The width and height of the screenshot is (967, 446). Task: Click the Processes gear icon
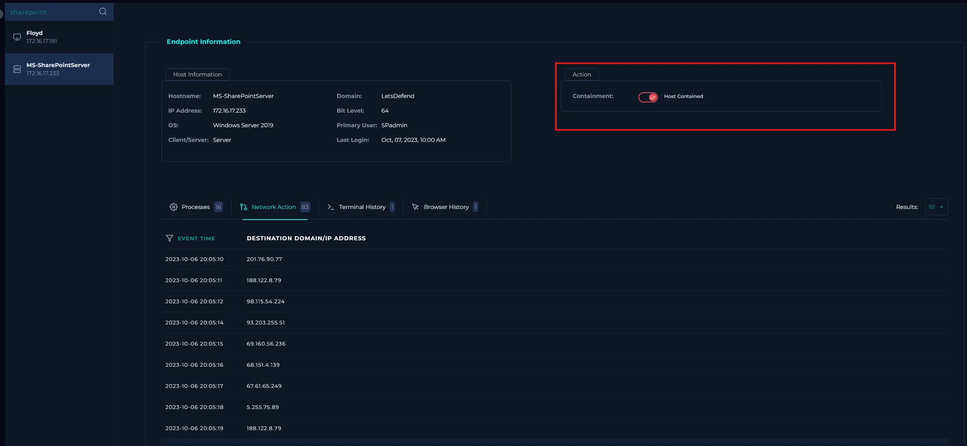(x=174, y=207)
